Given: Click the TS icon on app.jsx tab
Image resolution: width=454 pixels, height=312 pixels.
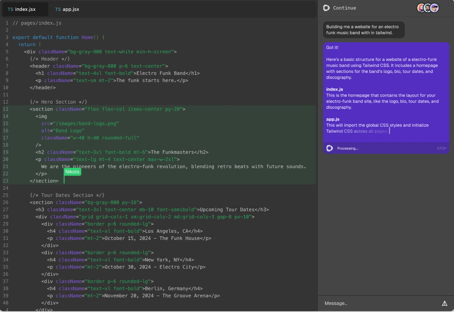Looking at the screenshot, I should click(58, 9).
